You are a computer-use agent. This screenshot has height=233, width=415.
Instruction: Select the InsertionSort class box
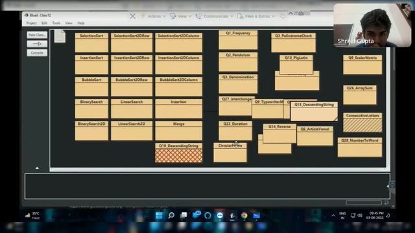coord(91,65)
